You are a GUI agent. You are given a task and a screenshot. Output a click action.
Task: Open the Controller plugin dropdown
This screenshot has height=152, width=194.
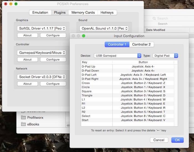(x=41, y=52)
